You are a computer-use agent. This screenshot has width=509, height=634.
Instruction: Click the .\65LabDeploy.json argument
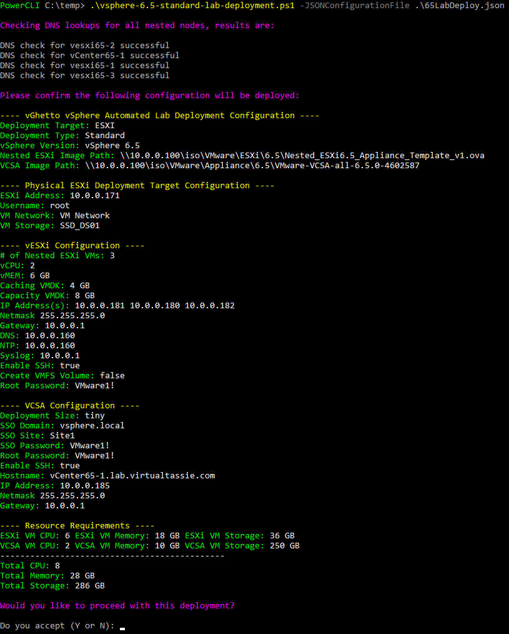click(460, 6)
